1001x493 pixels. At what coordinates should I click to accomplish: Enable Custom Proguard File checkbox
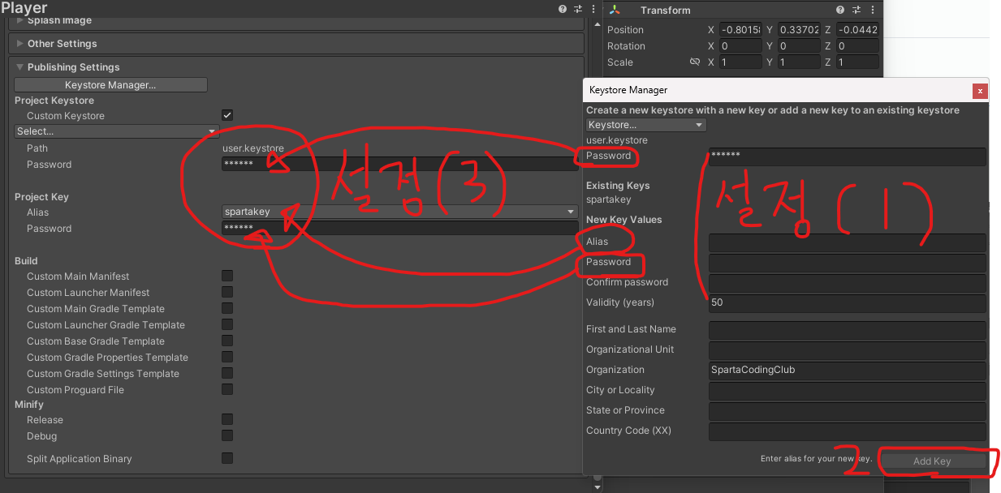pyautogui.click(x=227, y=390)
